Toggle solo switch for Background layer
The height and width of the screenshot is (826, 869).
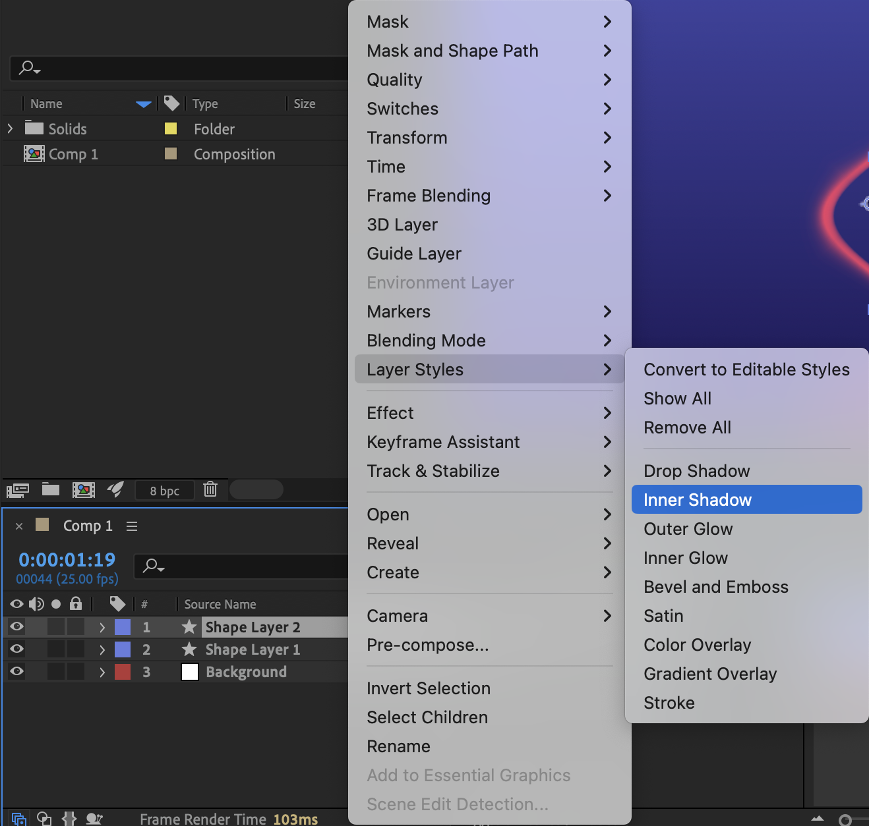[x=56, y=671]
